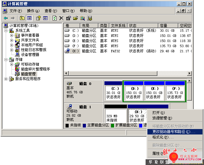
Task: Click the E: volume drive icon in list
Action: [67, 41]
